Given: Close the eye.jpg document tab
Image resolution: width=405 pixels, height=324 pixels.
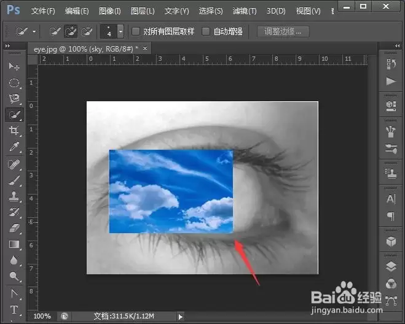Looking at the screenshot, I should point(145,48).
